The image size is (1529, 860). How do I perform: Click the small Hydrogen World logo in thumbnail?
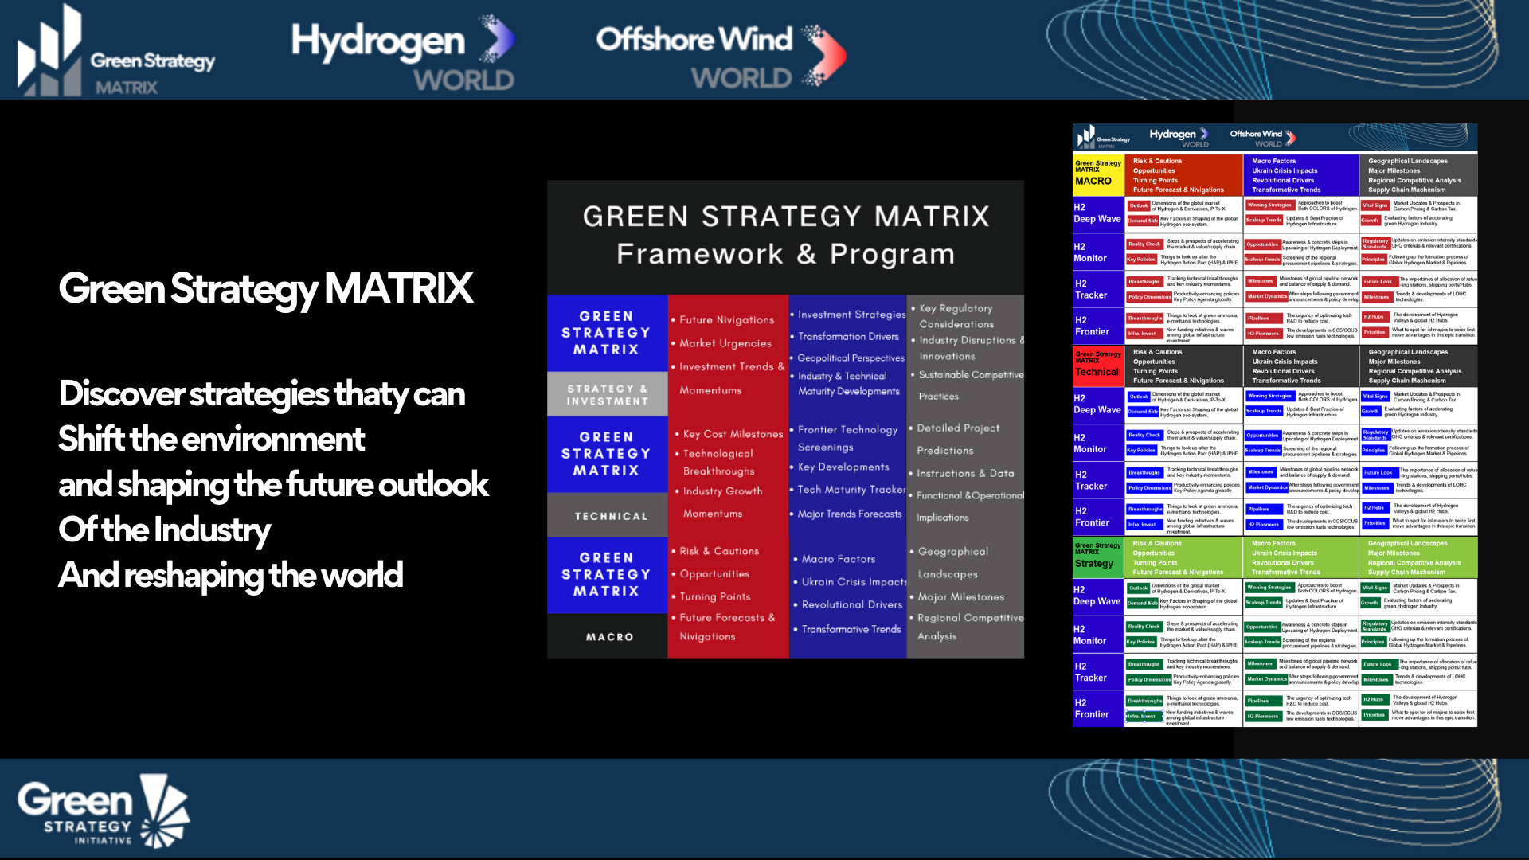coord(1179,137)
